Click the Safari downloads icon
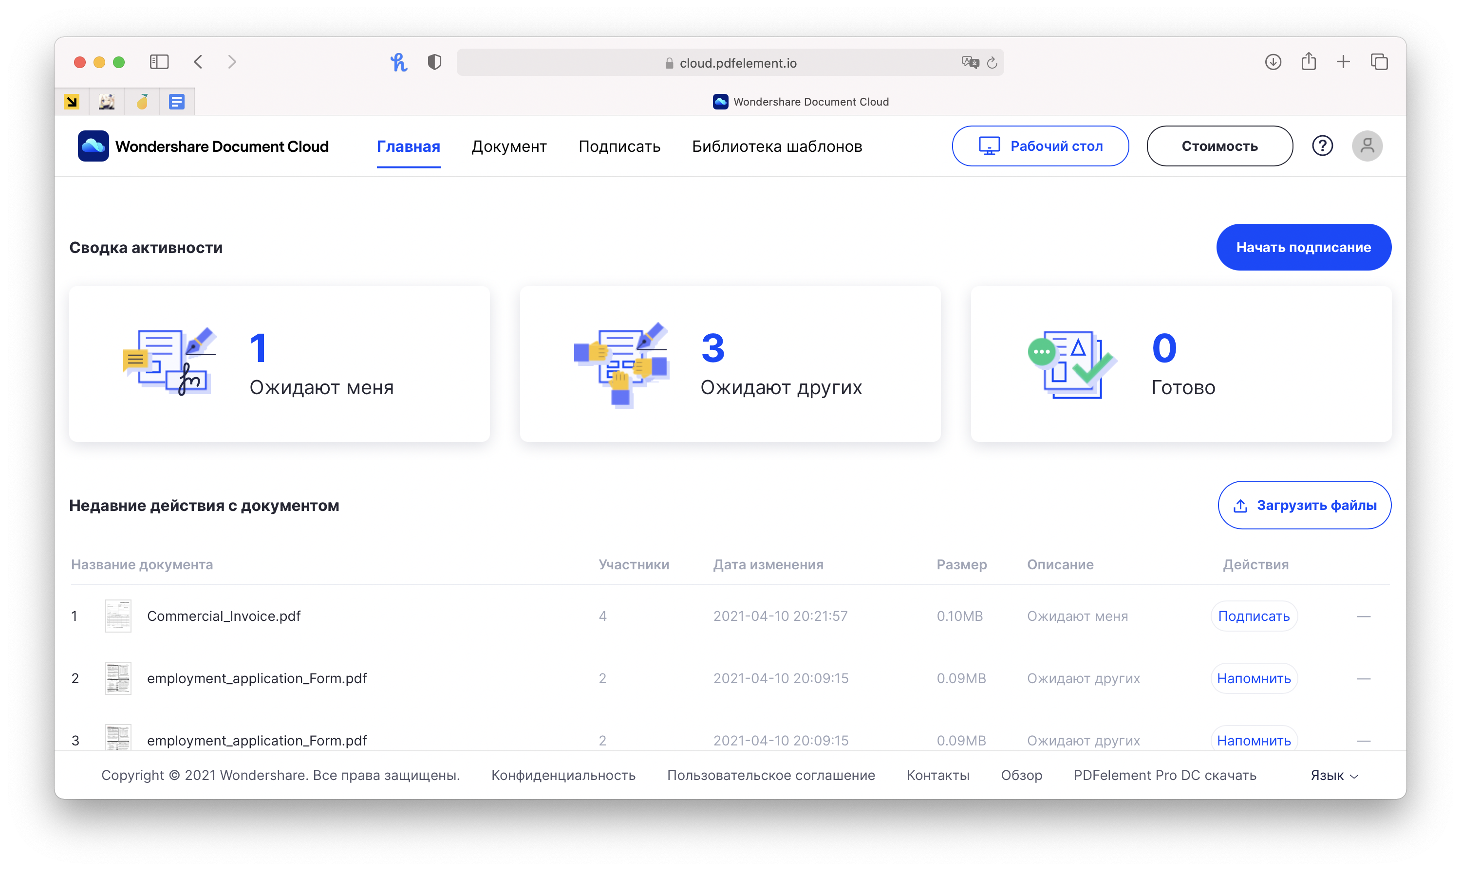 (1273, 62)
